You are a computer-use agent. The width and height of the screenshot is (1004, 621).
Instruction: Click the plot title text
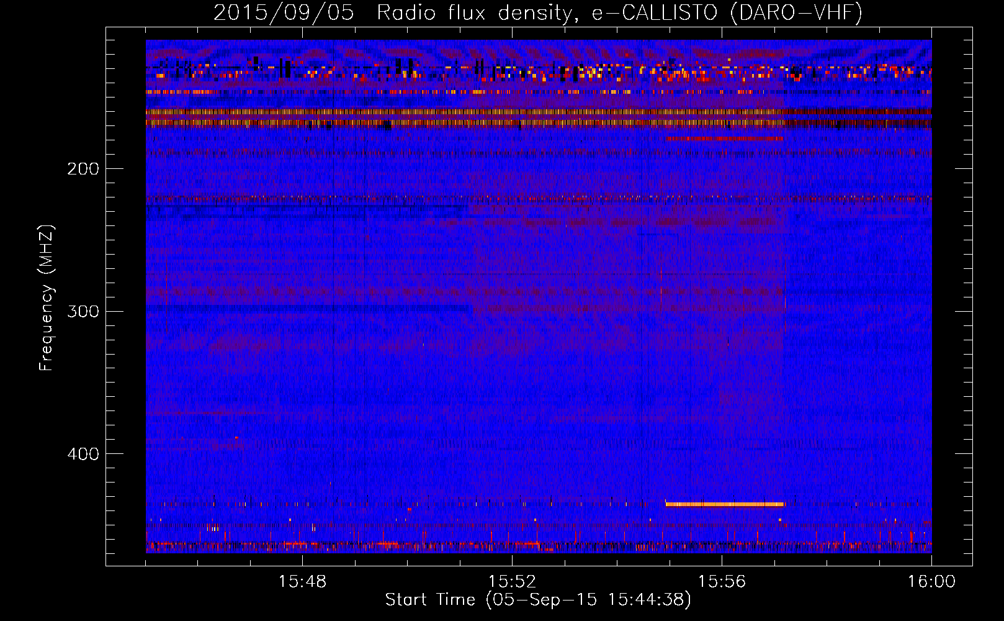(x=537, y=12)
